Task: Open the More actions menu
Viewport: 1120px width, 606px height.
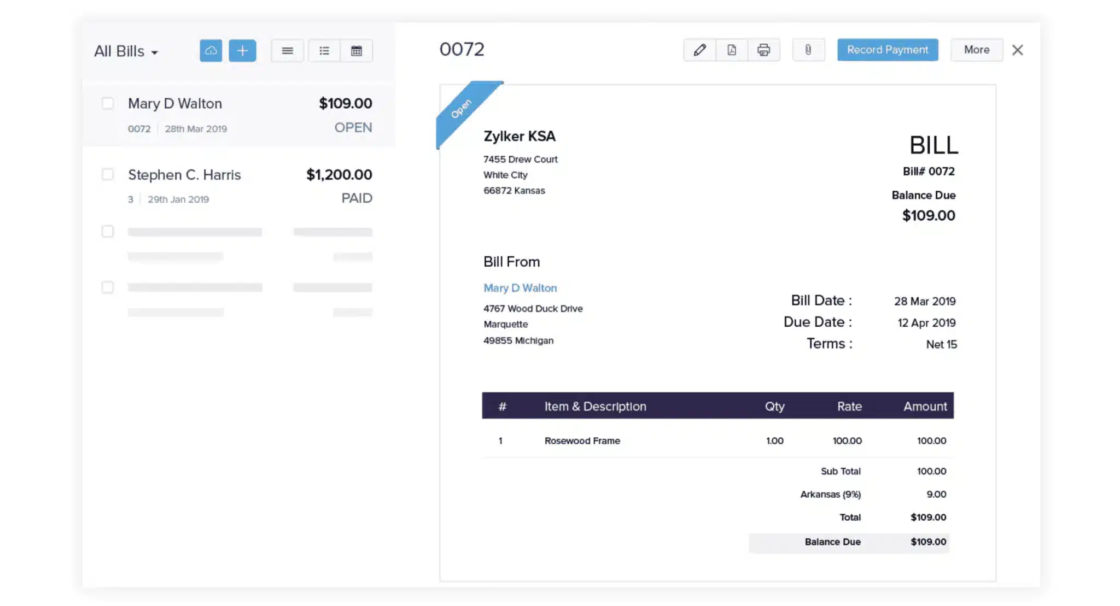Action: tap(977, 50)
